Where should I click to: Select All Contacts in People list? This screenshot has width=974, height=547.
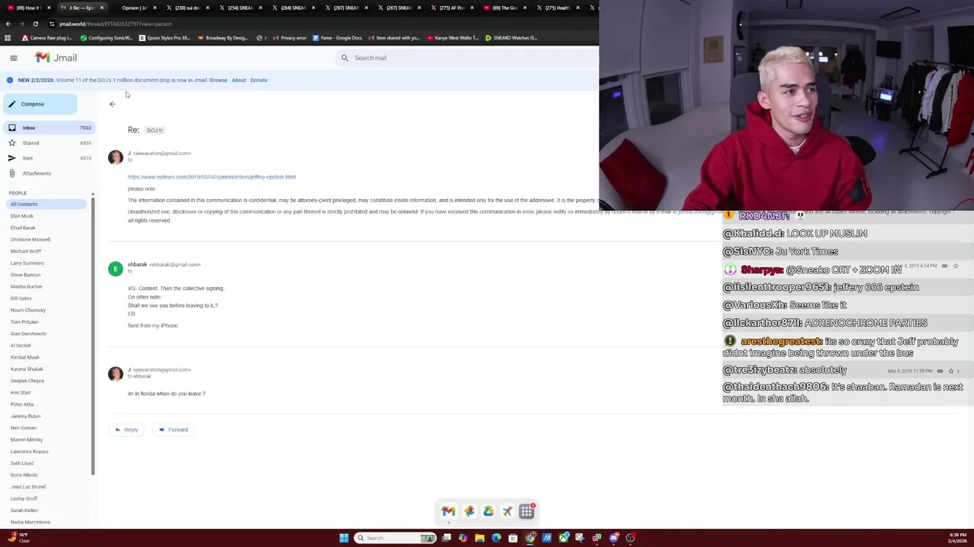tap(46, 204)
